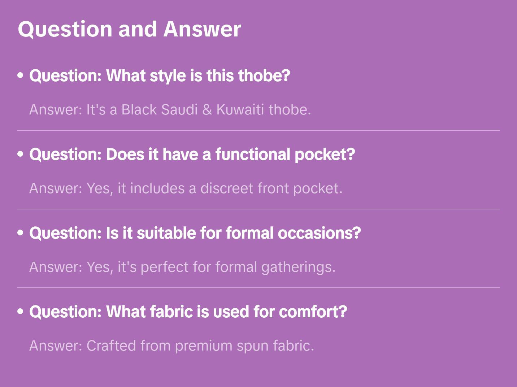
Task: Click the Black Saudi & Kuwaiti thobe answer
Action: [170, 110]
